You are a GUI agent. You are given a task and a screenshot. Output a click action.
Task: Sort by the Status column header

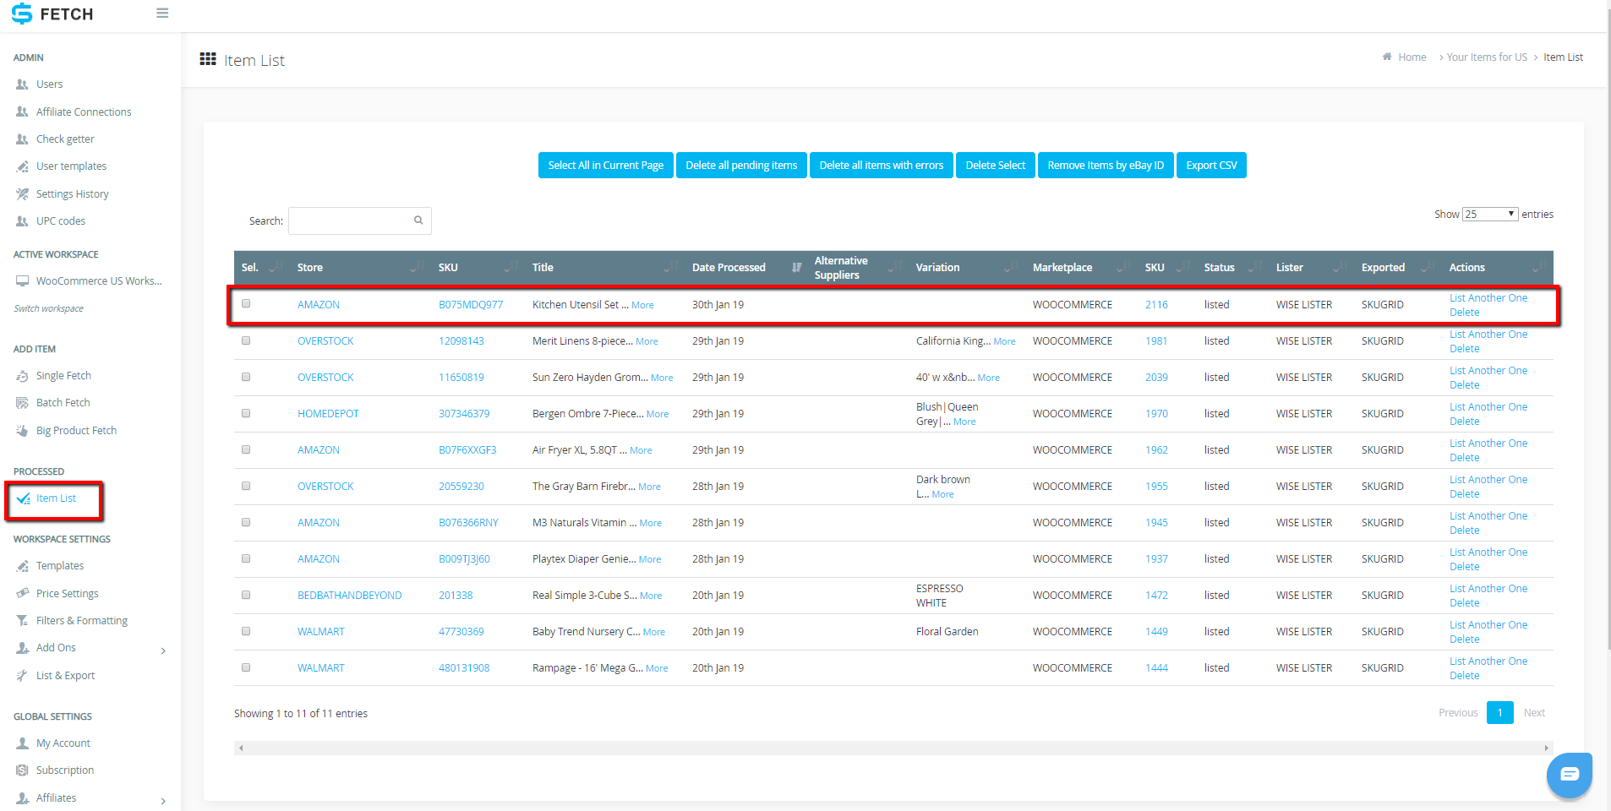coord(1232,268)
